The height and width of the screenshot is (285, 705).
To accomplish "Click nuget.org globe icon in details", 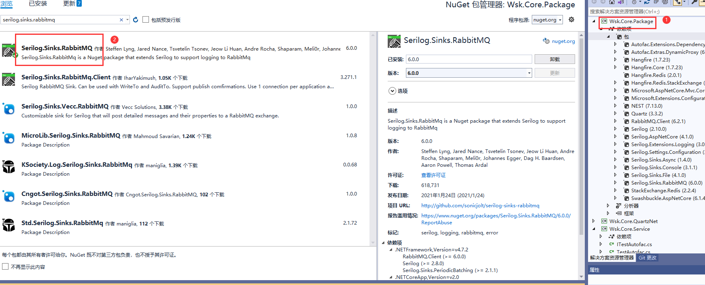I will (546, 41).
